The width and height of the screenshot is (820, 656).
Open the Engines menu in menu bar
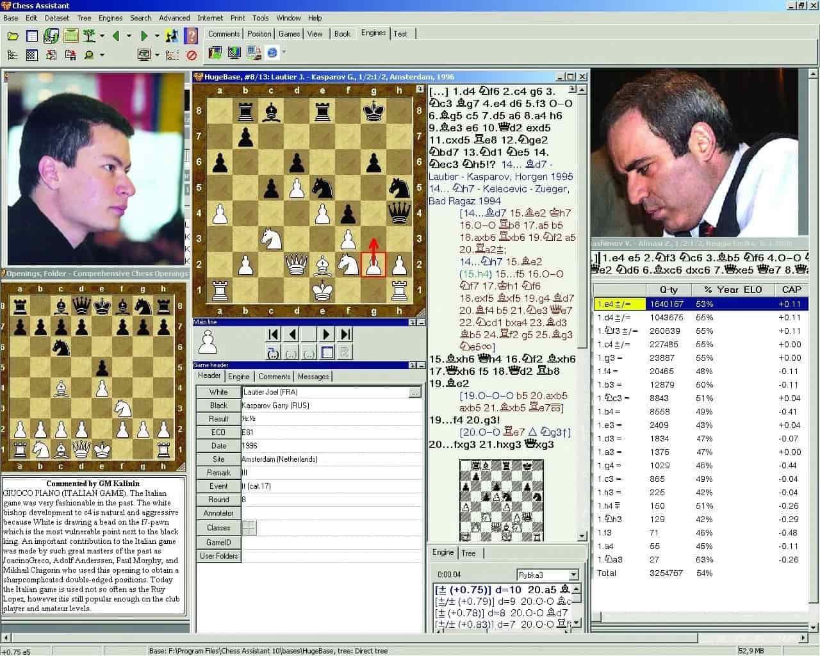point(111,18)
